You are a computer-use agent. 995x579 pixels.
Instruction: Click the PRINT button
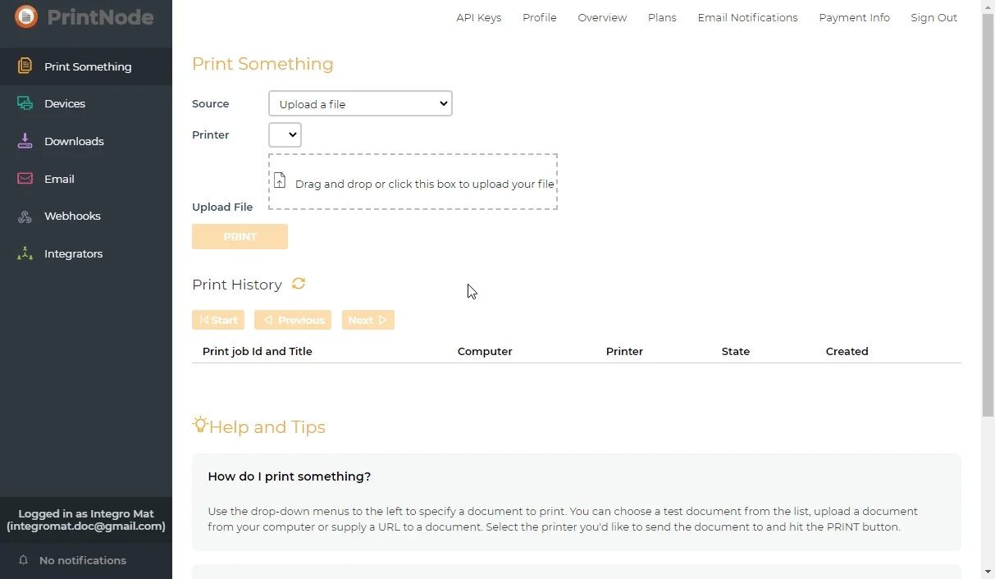point(240,236)
